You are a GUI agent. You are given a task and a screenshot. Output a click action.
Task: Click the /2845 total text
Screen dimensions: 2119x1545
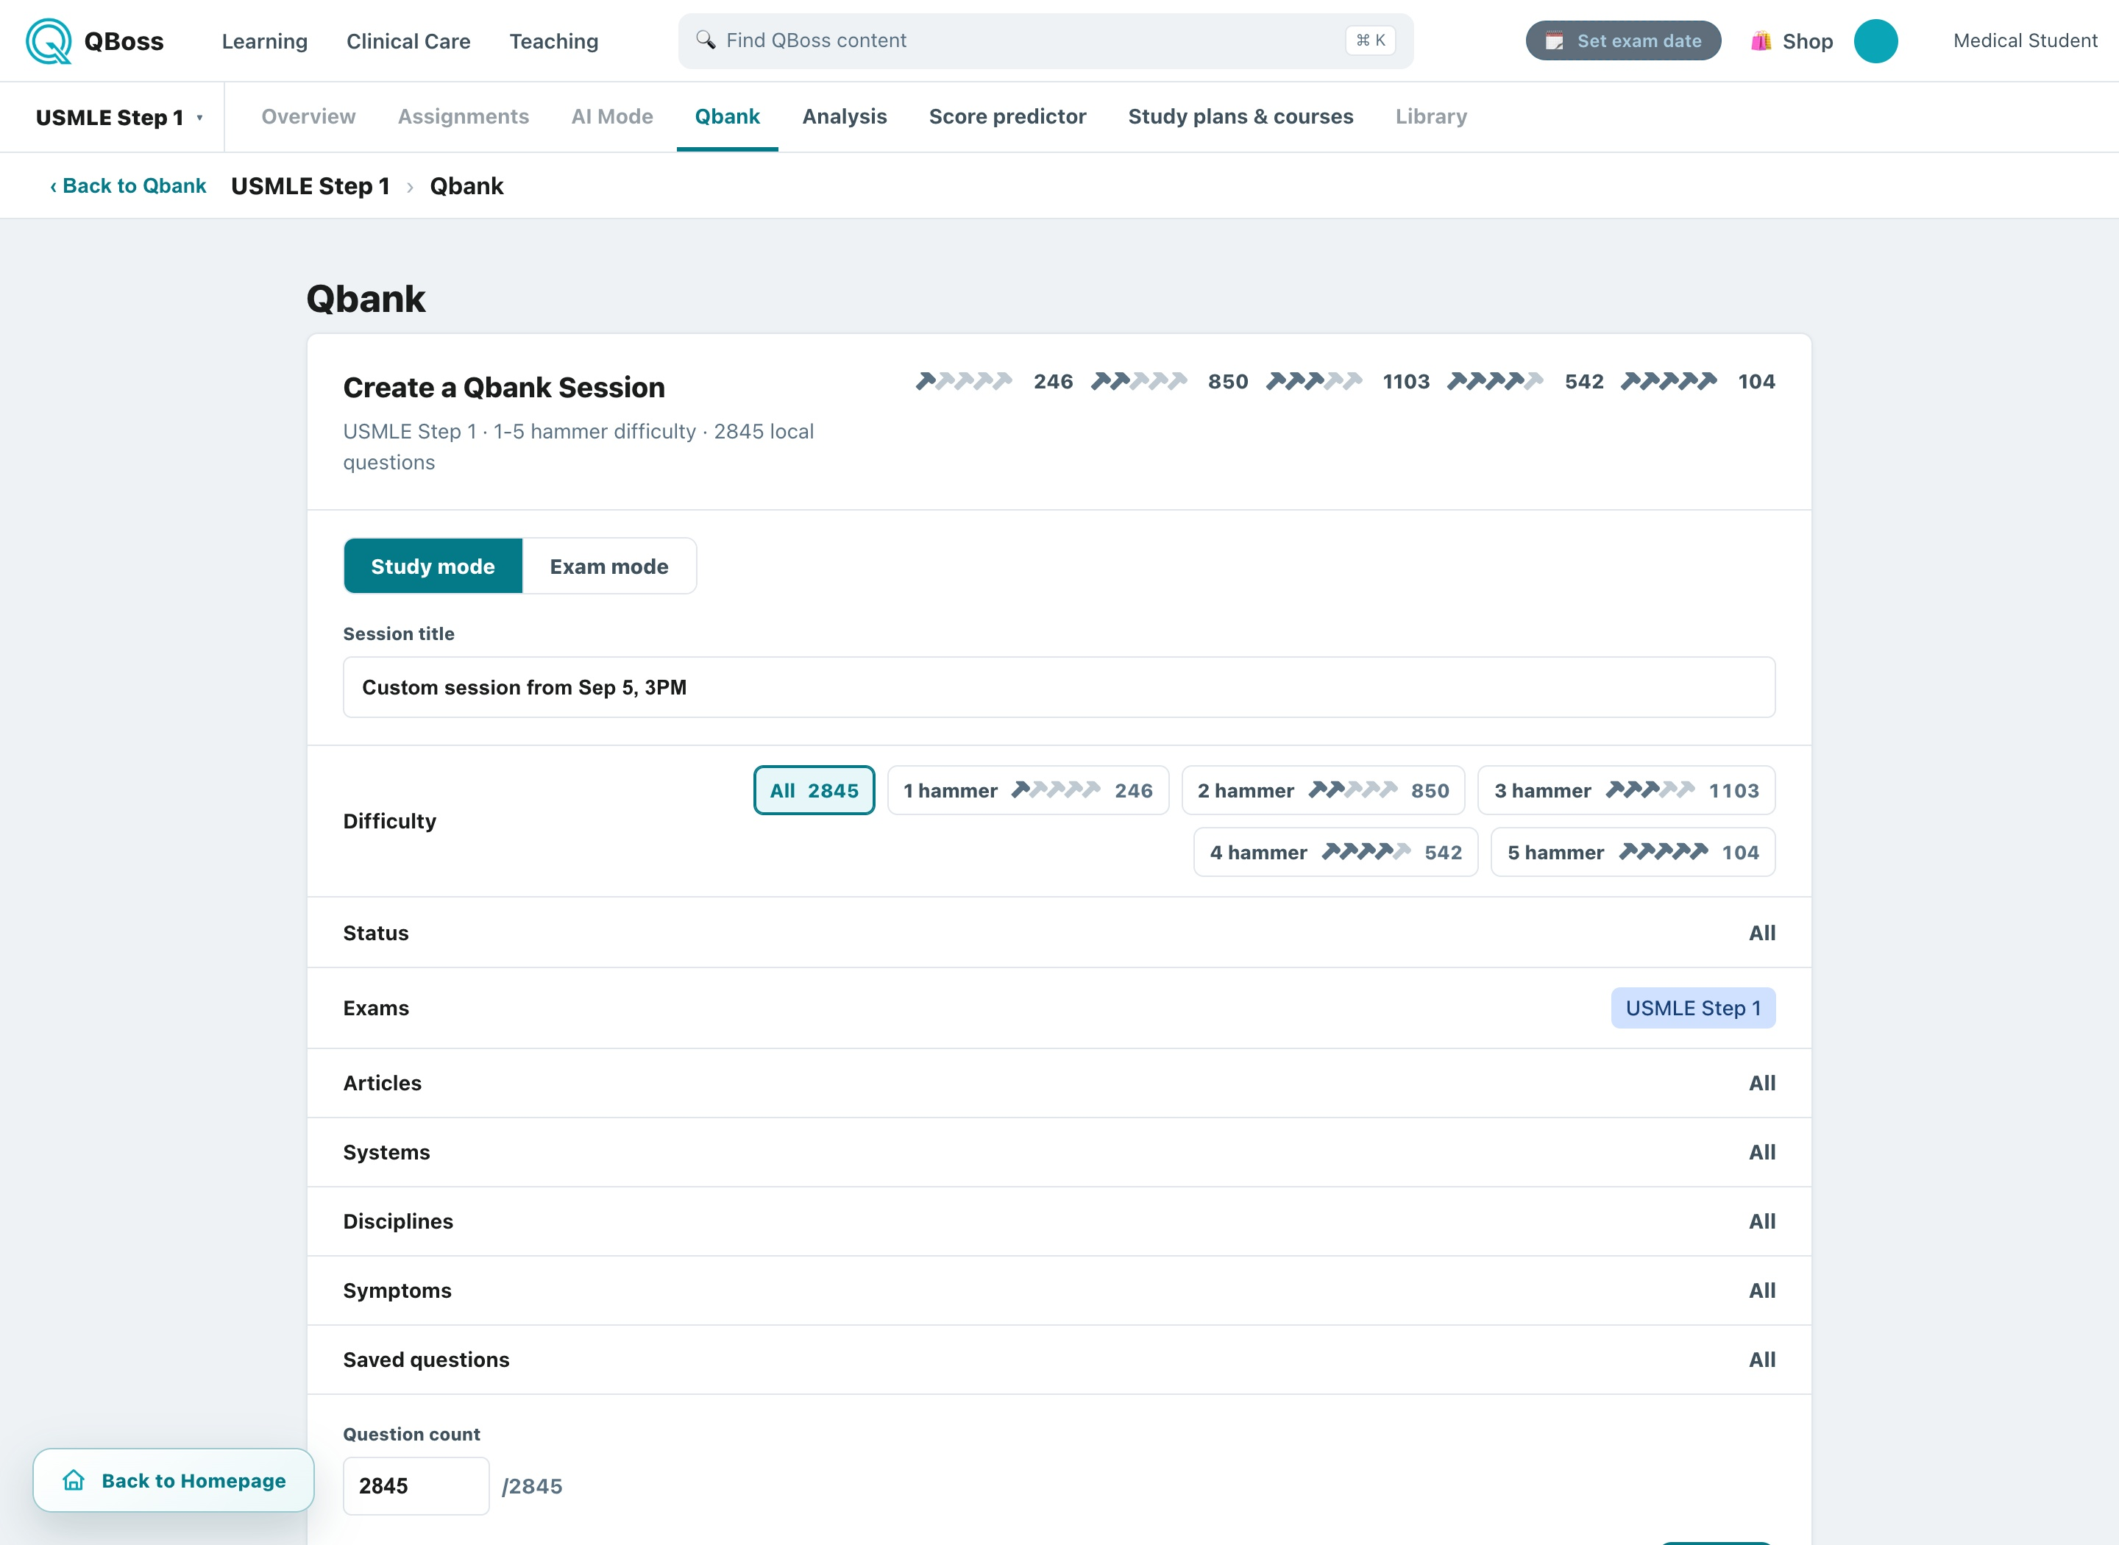click(x=532, y=1486)
